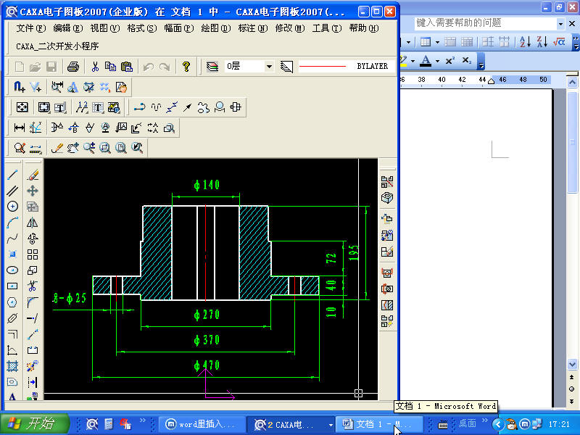This screenshot has width=580, height=435.
Task: Click the New file icon in CAXA toolbar
Action: (x=20, y=67)
